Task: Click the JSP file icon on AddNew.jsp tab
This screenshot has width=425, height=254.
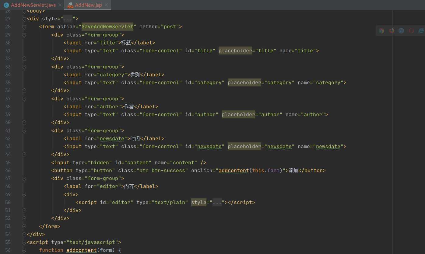Action: click(70, 5)
